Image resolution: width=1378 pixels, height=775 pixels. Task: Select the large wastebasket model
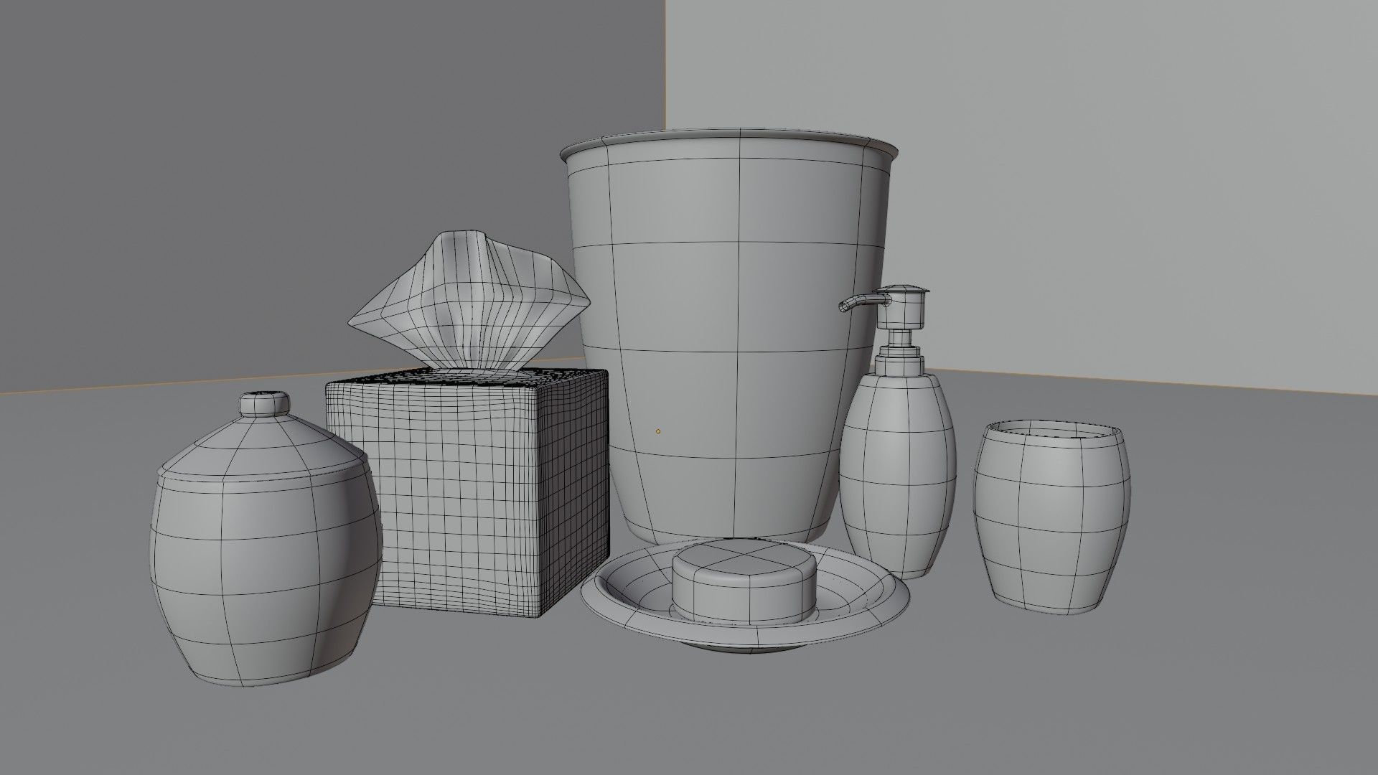point(728,337)
